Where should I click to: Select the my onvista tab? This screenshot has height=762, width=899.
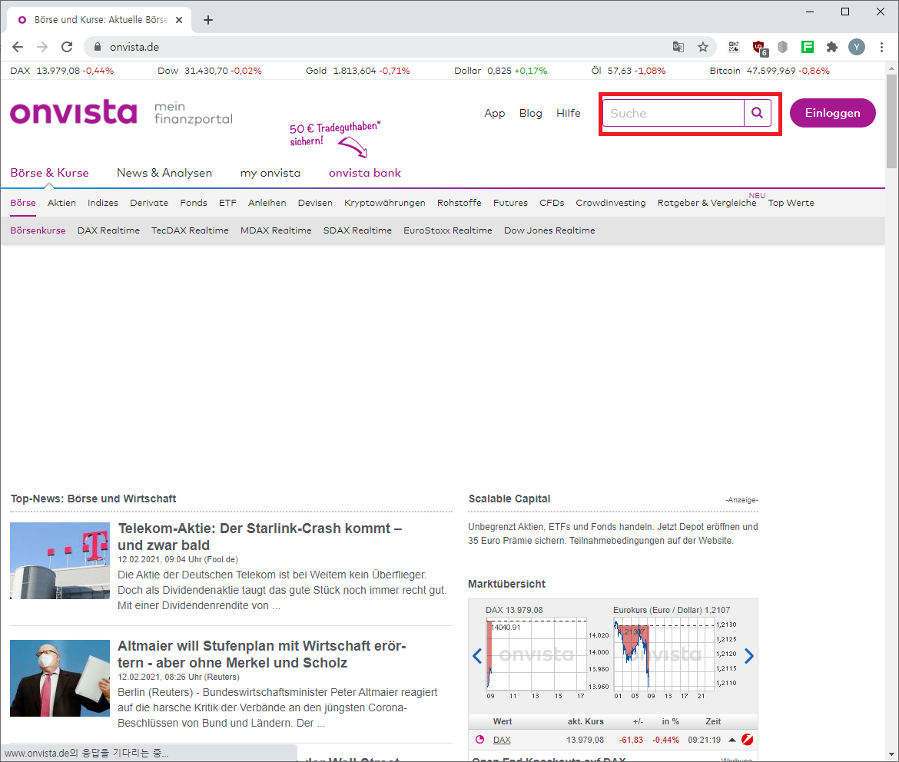(270, 173)
